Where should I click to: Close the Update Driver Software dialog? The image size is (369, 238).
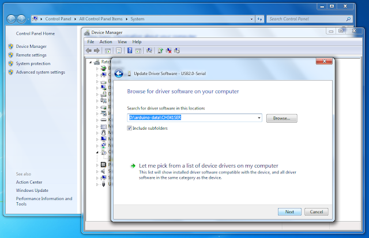click(324, 61)
